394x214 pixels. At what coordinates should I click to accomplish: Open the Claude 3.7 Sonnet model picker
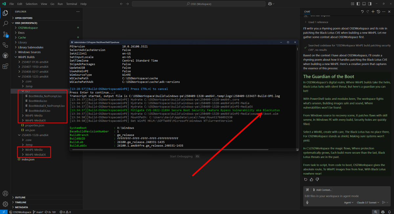(x=368, y=203)
